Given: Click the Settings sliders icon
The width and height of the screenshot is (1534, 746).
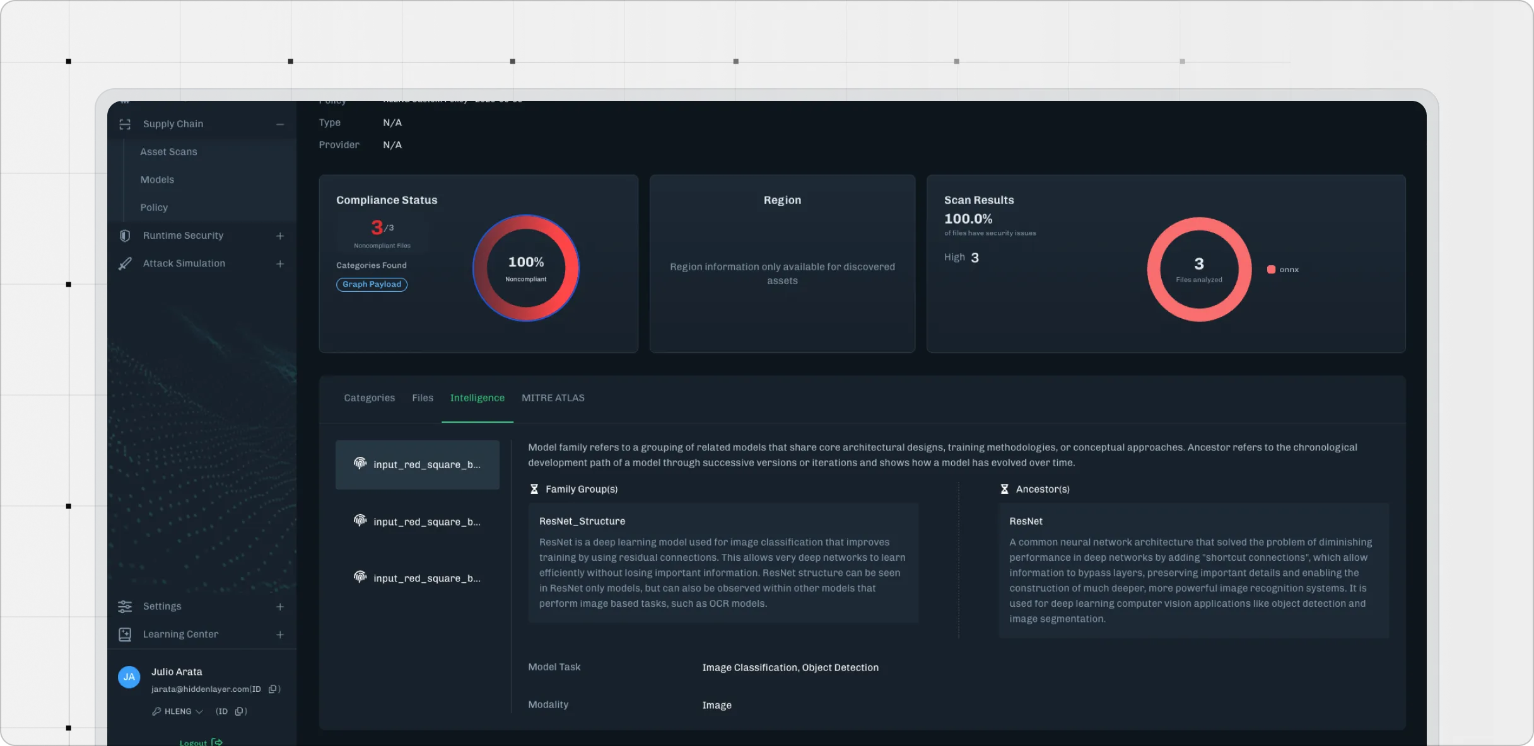Looking at the screenshot, I should click(x=125, y=606).
